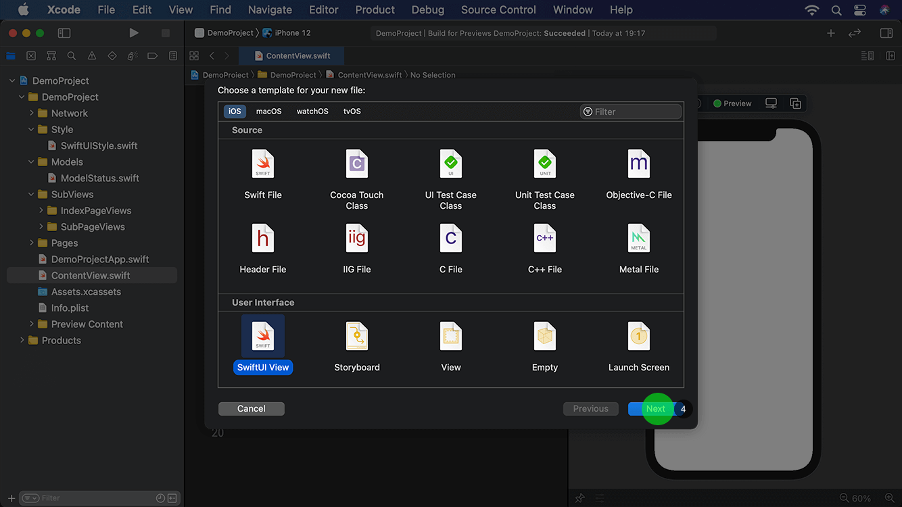Switch to the tvOS platform tab
902x507 pixels.
point(352,112)
